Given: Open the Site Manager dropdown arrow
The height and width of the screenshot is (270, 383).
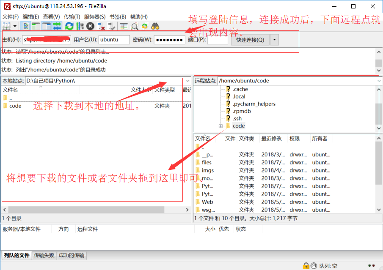Looking at the screenshot, I should pyautogui.click(x=15, y=26).
